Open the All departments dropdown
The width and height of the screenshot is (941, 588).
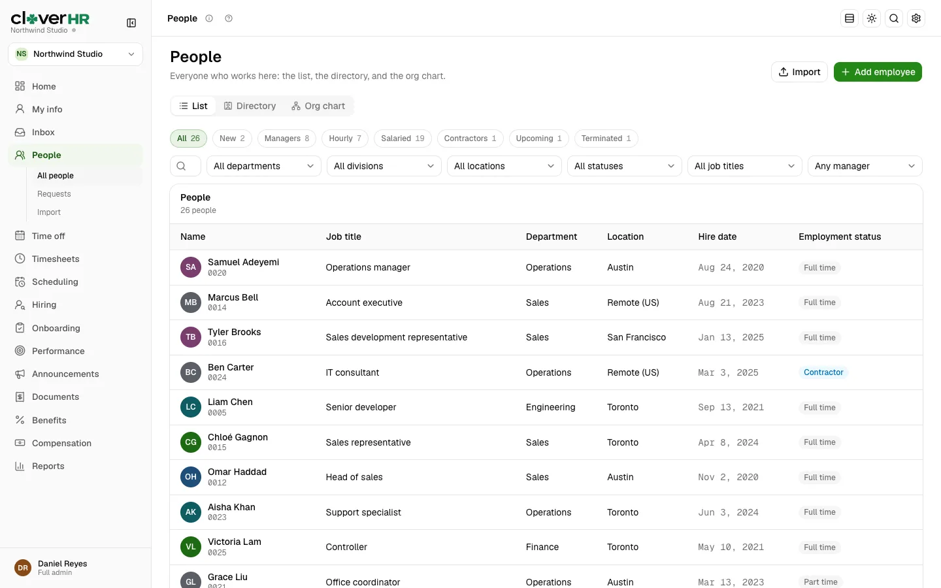[x=264, y=166]
